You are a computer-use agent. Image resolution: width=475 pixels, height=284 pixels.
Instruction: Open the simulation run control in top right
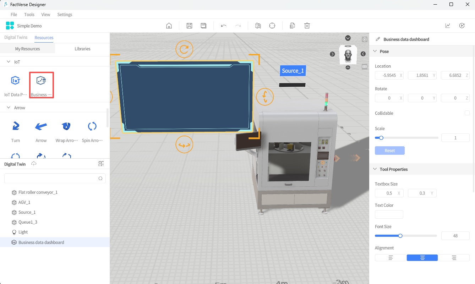[462, 25]
